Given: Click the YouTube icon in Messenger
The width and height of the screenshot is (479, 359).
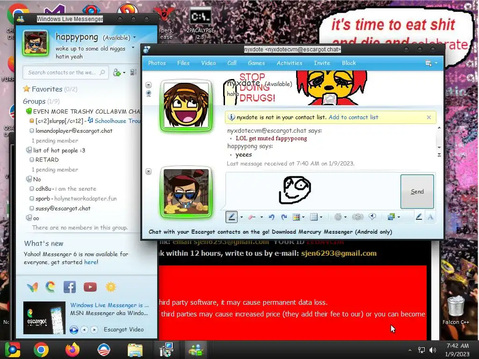Looking at the screenshot, I should (90, 287).
